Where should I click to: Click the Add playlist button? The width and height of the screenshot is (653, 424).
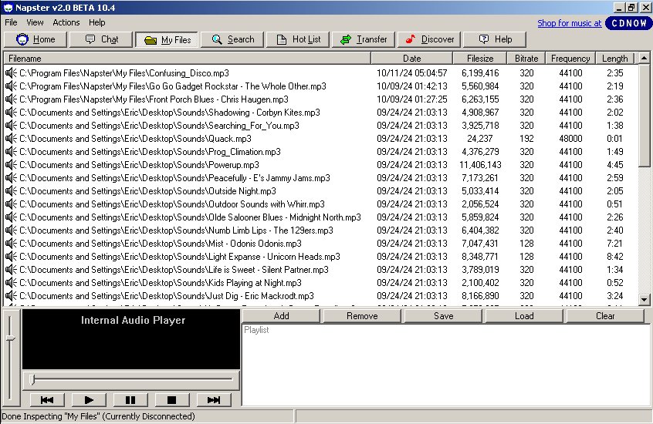pos(281,316)
